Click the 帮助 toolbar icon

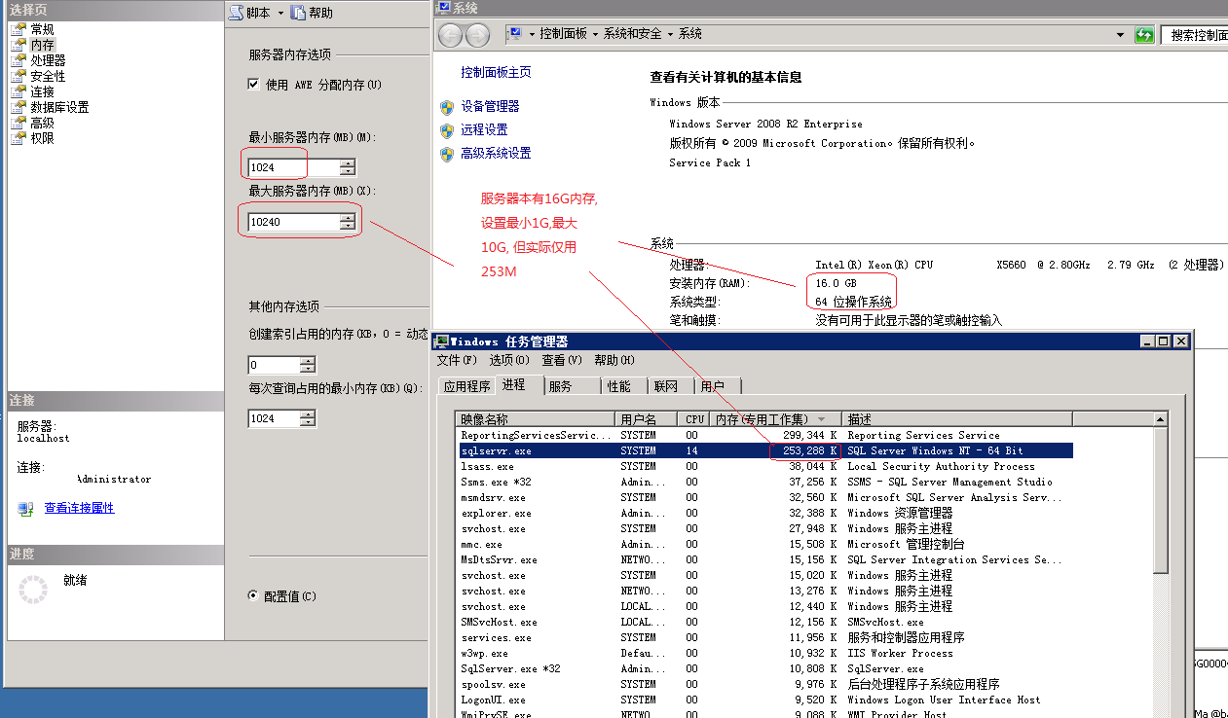point(299,13)
